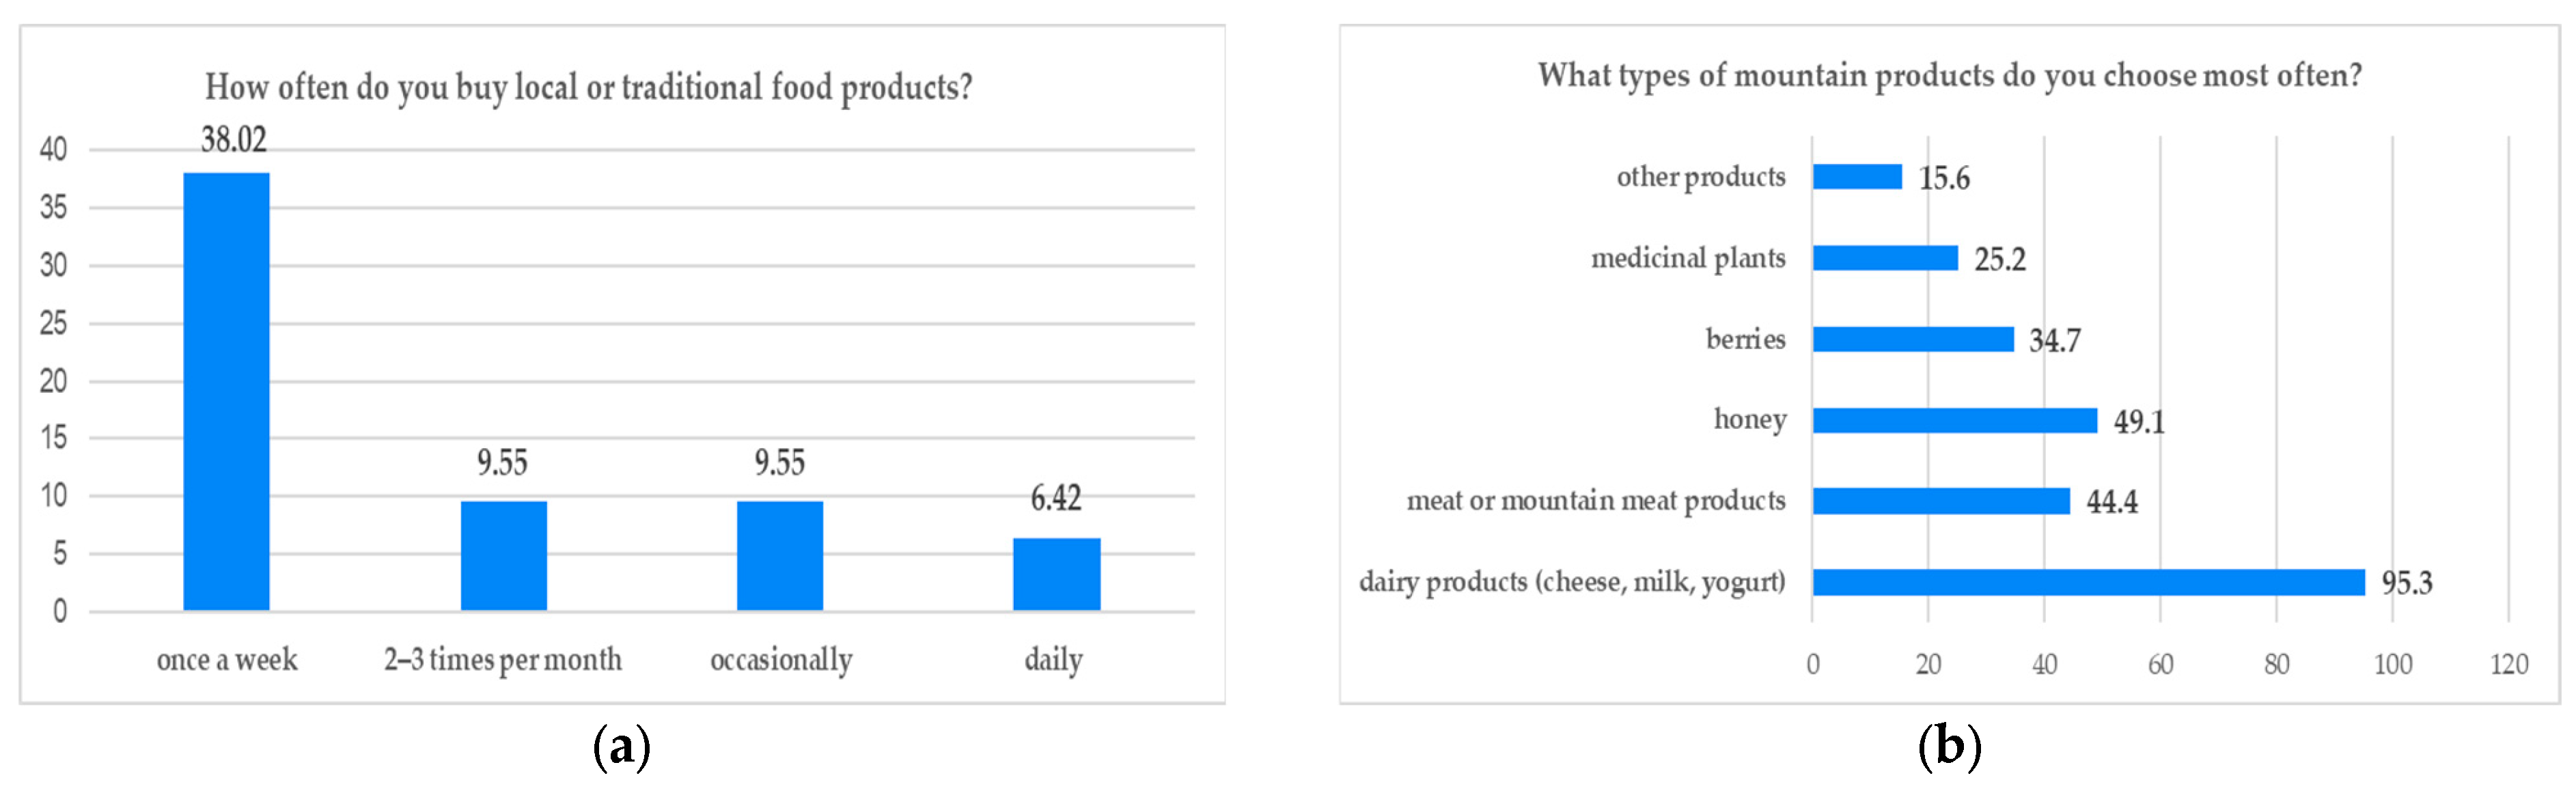
Task: Click the 'once a week' bar
Action: pyautogui.click(x=226, y=391)
